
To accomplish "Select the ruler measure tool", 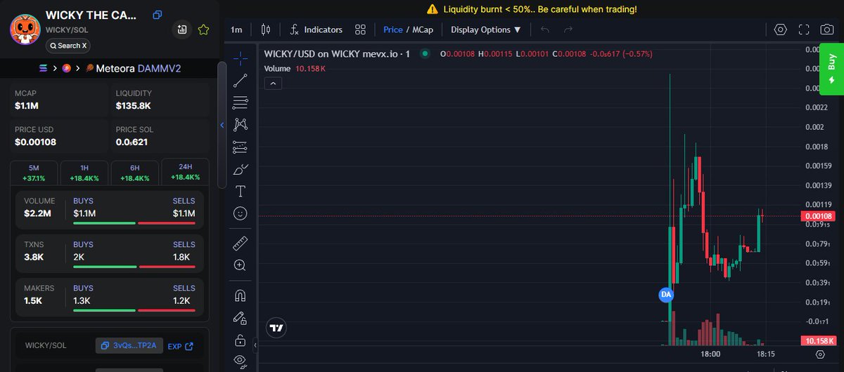I will tap(240, 243).
